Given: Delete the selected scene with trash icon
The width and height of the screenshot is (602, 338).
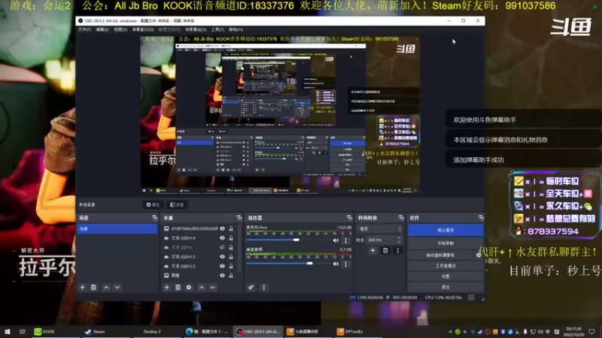Looking at the screenshot, I should coord(93,287).
